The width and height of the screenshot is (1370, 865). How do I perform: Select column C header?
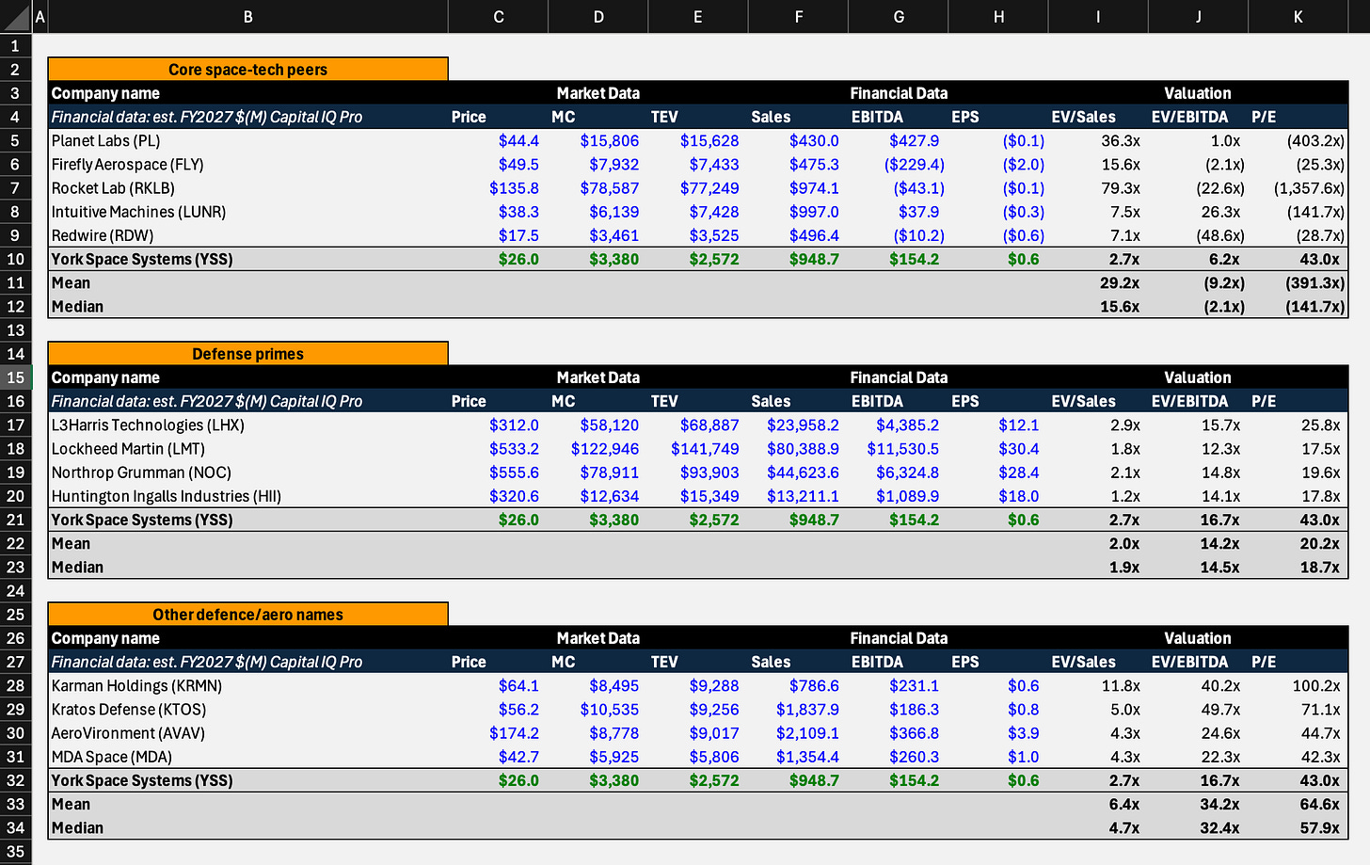coord(498,16)
